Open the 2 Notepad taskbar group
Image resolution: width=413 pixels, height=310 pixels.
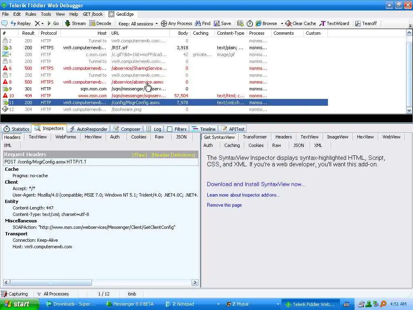[x=192, y=304]
